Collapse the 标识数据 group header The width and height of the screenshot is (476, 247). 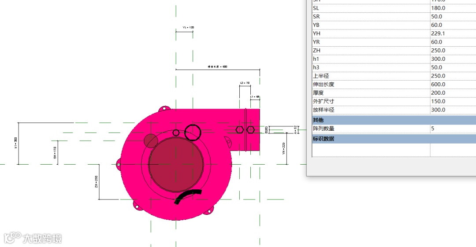394,139
